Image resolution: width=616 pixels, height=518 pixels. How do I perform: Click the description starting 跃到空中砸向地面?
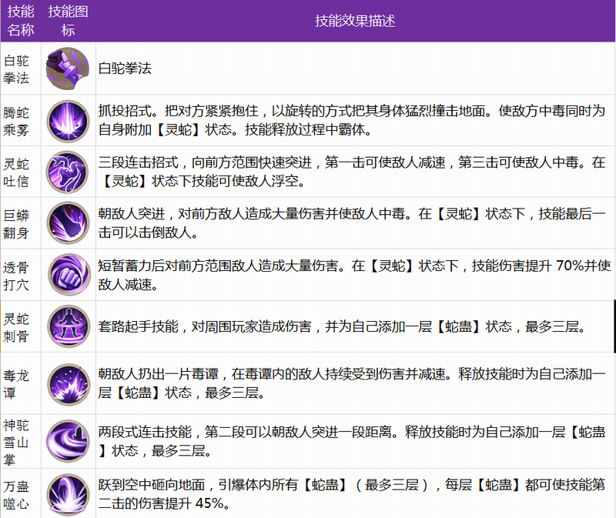point(355,493)
